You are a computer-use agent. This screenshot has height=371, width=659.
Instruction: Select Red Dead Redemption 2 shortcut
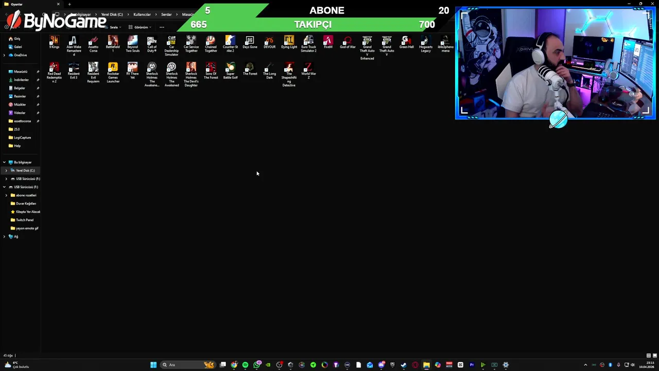(x=54, y=73)
